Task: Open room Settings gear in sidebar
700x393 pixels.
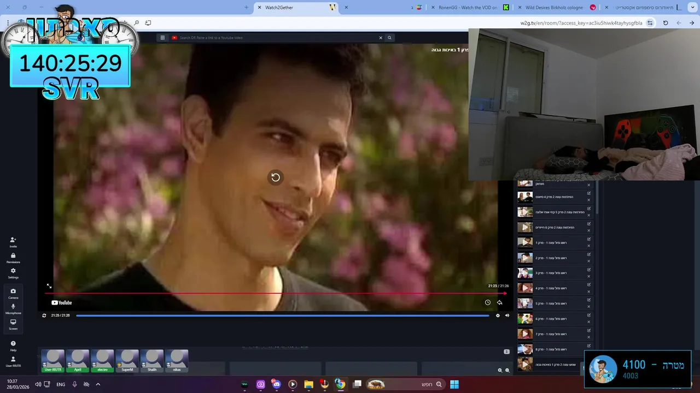Action: click(x=13, y=273)
